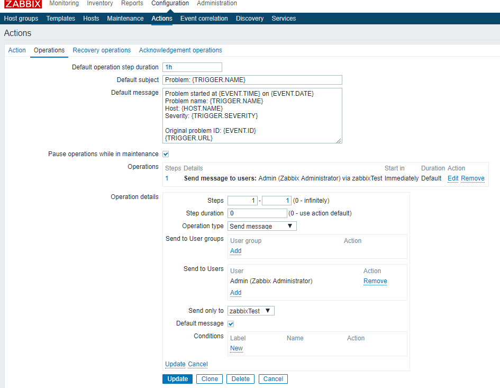Screen dimensions: 500x388
Task: Remove Admin from Send to Users
Action: [x=375, y=281]
